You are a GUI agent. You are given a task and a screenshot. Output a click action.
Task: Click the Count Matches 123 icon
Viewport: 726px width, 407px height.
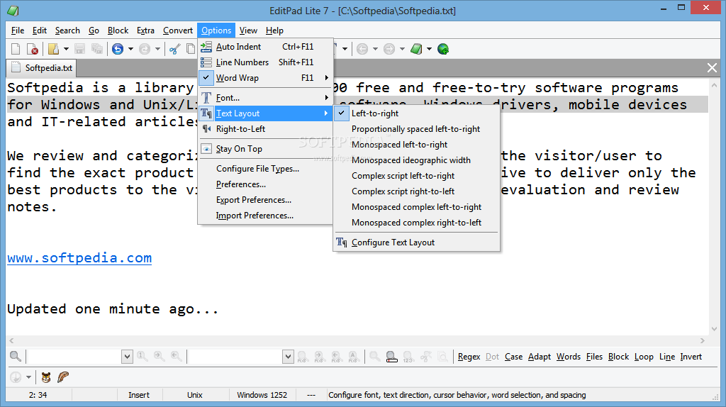coord(408,357)
